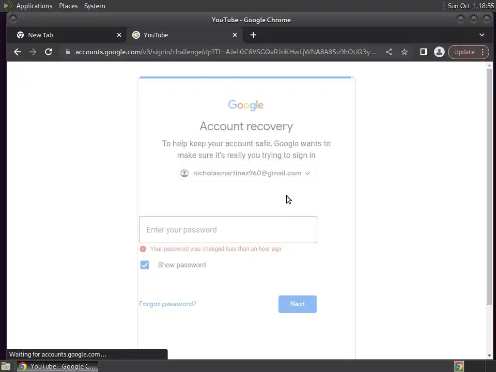Click the padlock site info icon
The width and height of the screenshot is (496, 372).
[x=67, y=52]
